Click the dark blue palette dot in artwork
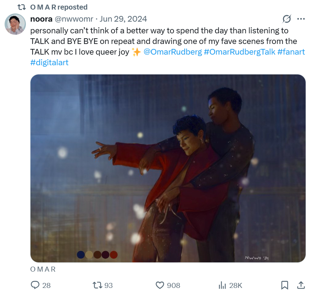Viewport: 312px width, 295px height. [x=81, y=255]
